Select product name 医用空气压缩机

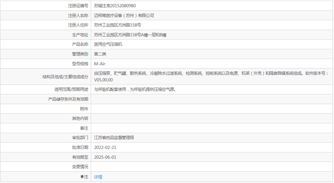point(108,44)
